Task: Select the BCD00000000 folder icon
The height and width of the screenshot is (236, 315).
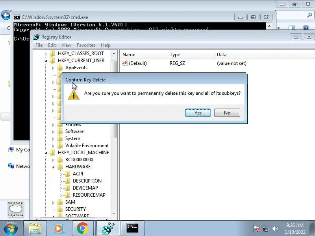Action: coord(60,160)
